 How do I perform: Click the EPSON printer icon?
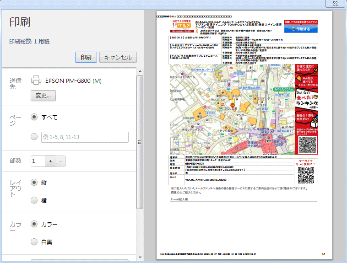pos(36,81)
